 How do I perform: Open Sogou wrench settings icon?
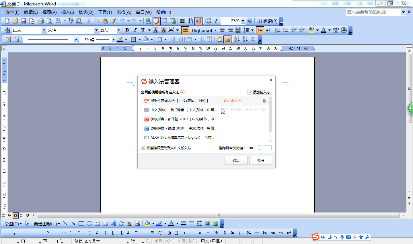(x=367, y=237)
